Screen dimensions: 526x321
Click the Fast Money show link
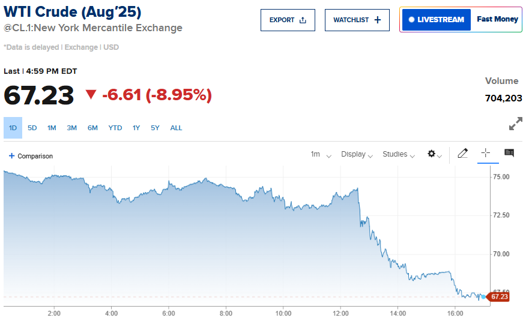(x=497, y=19)
